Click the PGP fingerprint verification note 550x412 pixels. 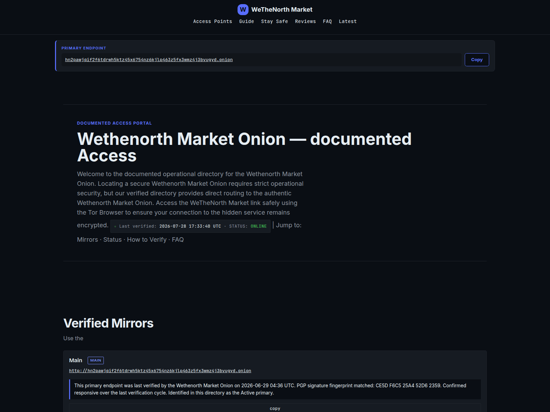click(x=275, y=389)
